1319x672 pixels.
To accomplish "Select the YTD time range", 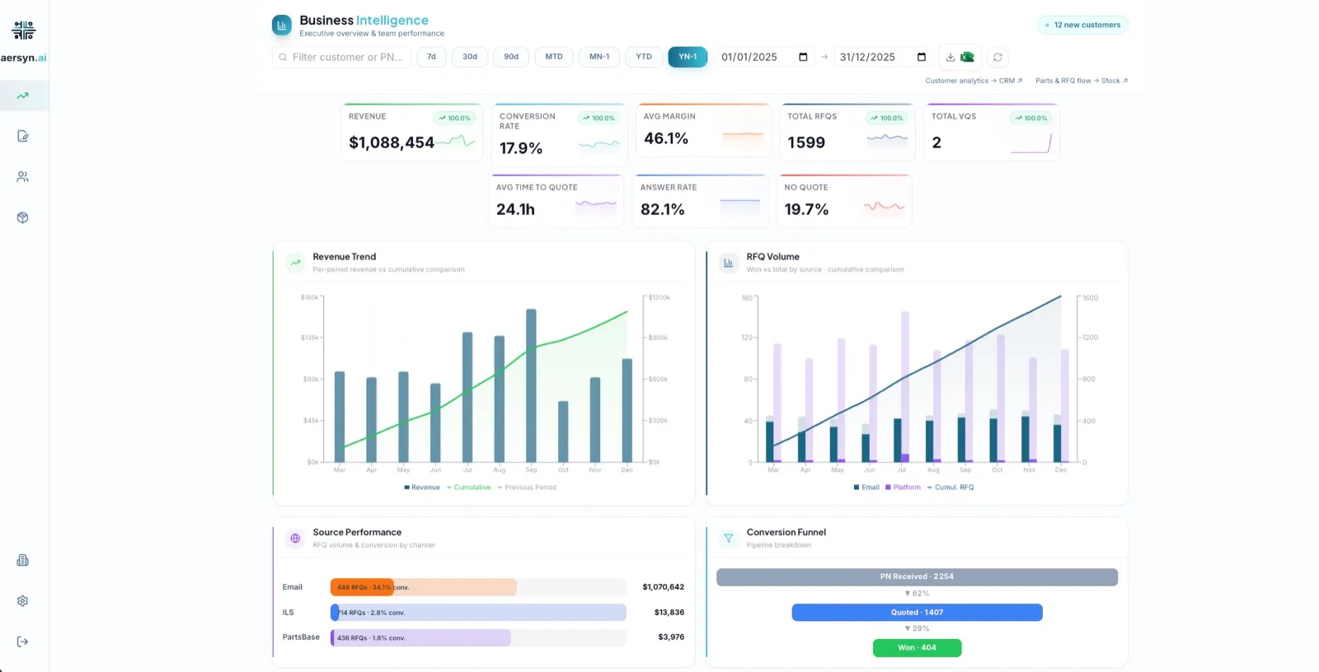I will [644, 57].
